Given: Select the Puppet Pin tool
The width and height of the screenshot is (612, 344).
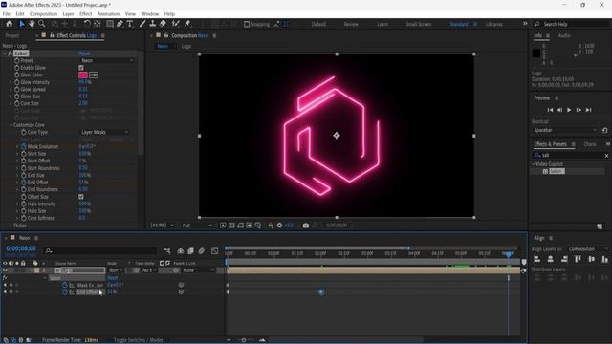Looking at the screenshot, I should pos(187,24).
